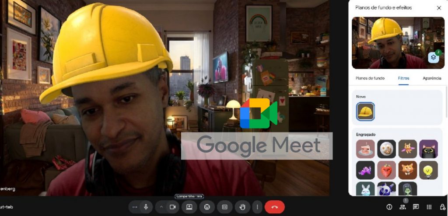This screenshot has width=448, height=216.
Task: Open meeting details info icon
Action: click(389, 207)
